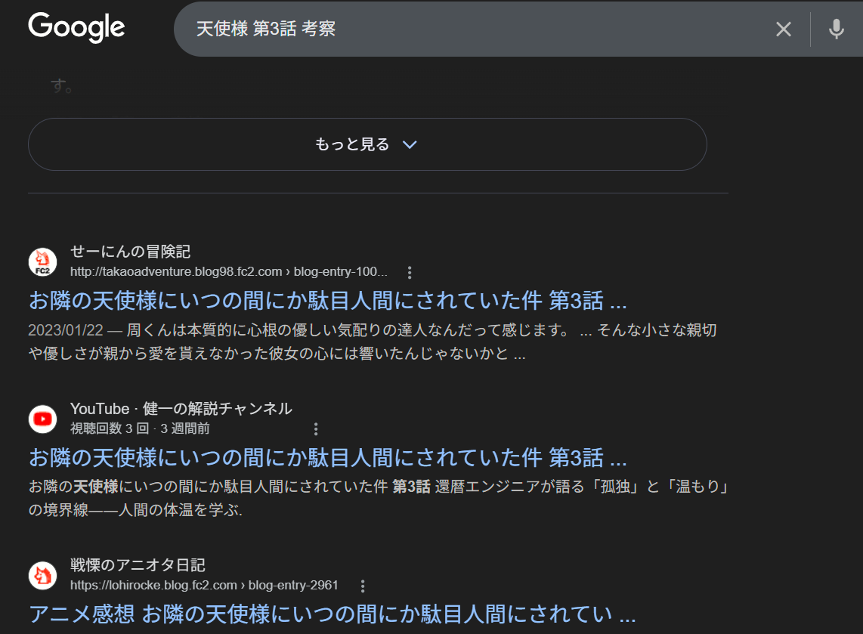Screen dimensions: 863x634
Task: Click the FC2 favicon beside せーにんの冒険記
Action: click(x=43, y=261)
